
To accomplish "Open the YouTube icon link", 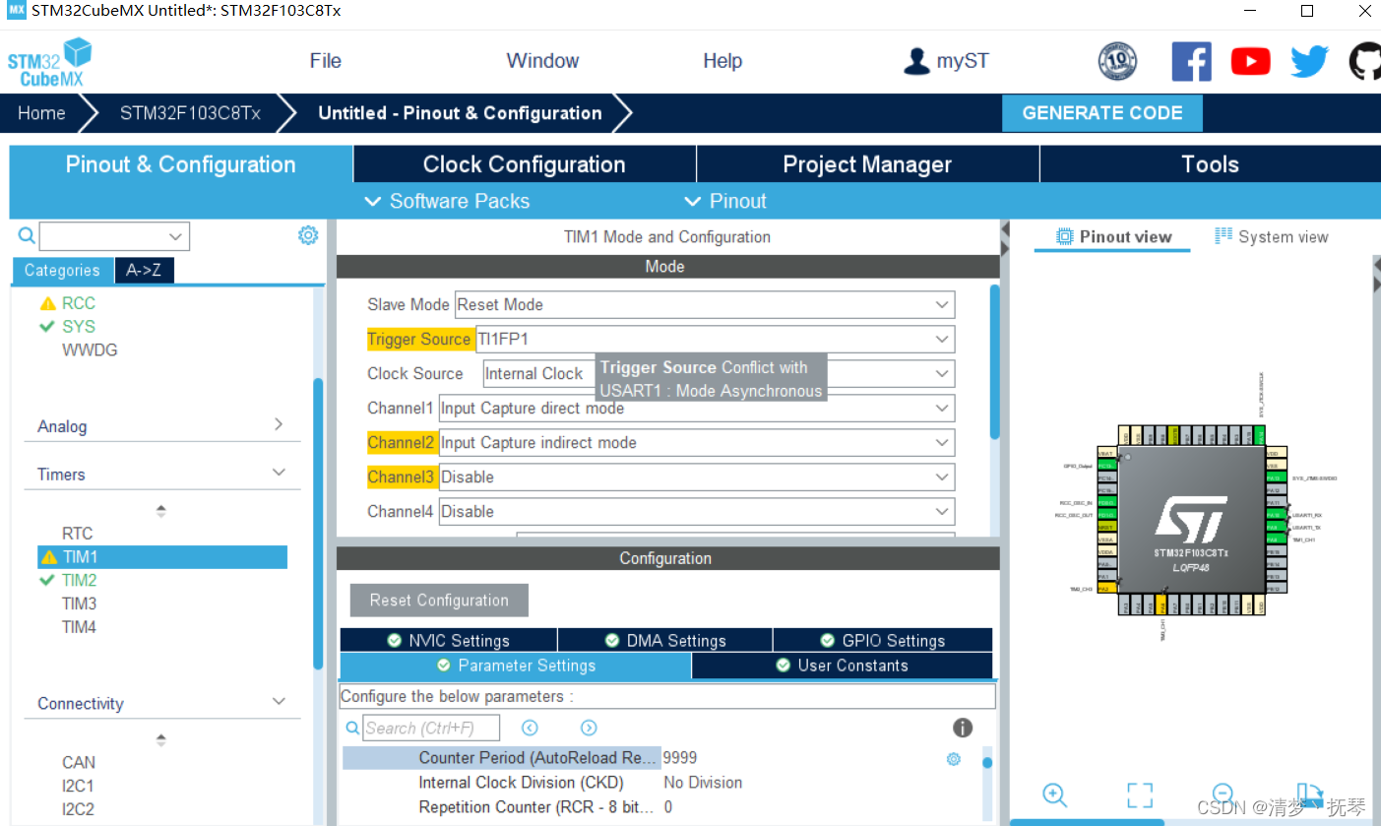I will (x=1250, y=62).
